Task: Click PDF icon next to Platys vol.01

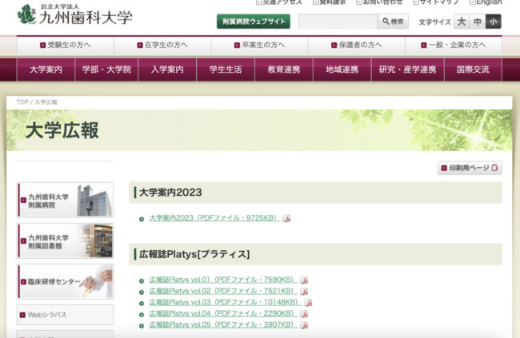Action: [304, 280]
